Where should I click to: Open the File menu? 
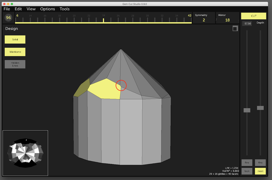click(7, 9)
